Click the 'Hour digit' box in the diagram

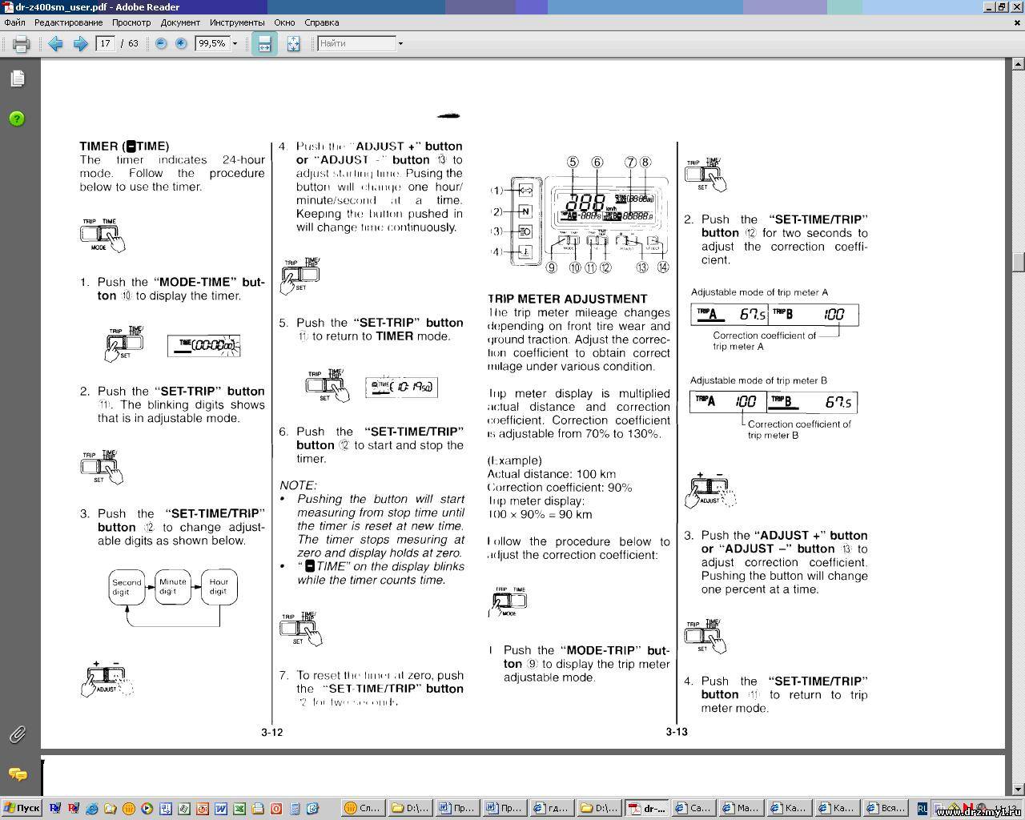pyautogui.click(x=219, y=587)
